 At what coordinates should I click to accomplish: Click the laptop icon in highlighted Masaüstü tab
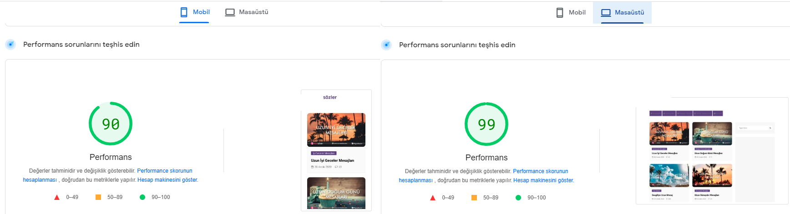[606, 13]
